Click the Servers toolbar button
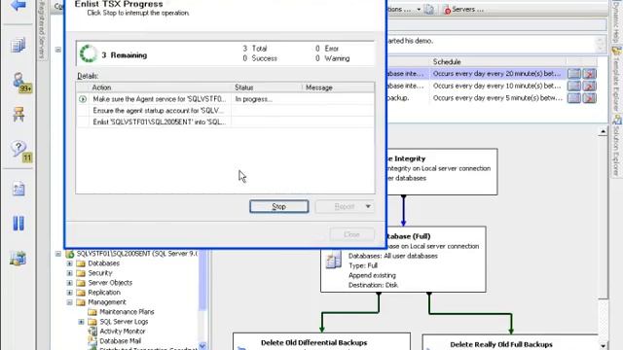This screenshot has height=350, width=623. coord(463,9)
